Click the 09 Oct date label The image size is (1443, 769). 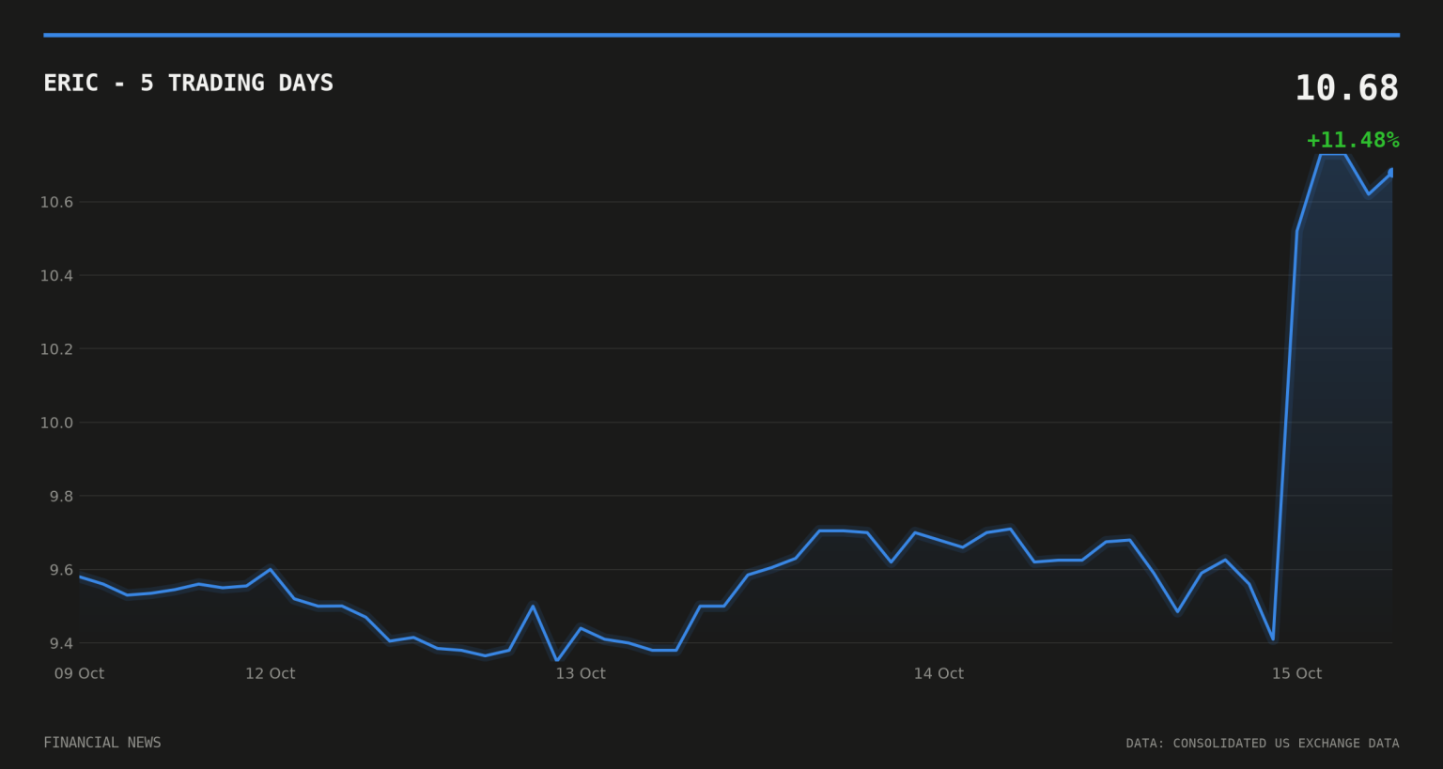tap(79, 673)
